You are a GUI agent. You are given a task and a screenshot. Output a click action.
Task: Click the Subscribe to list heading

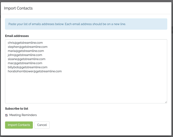(16, 108)
